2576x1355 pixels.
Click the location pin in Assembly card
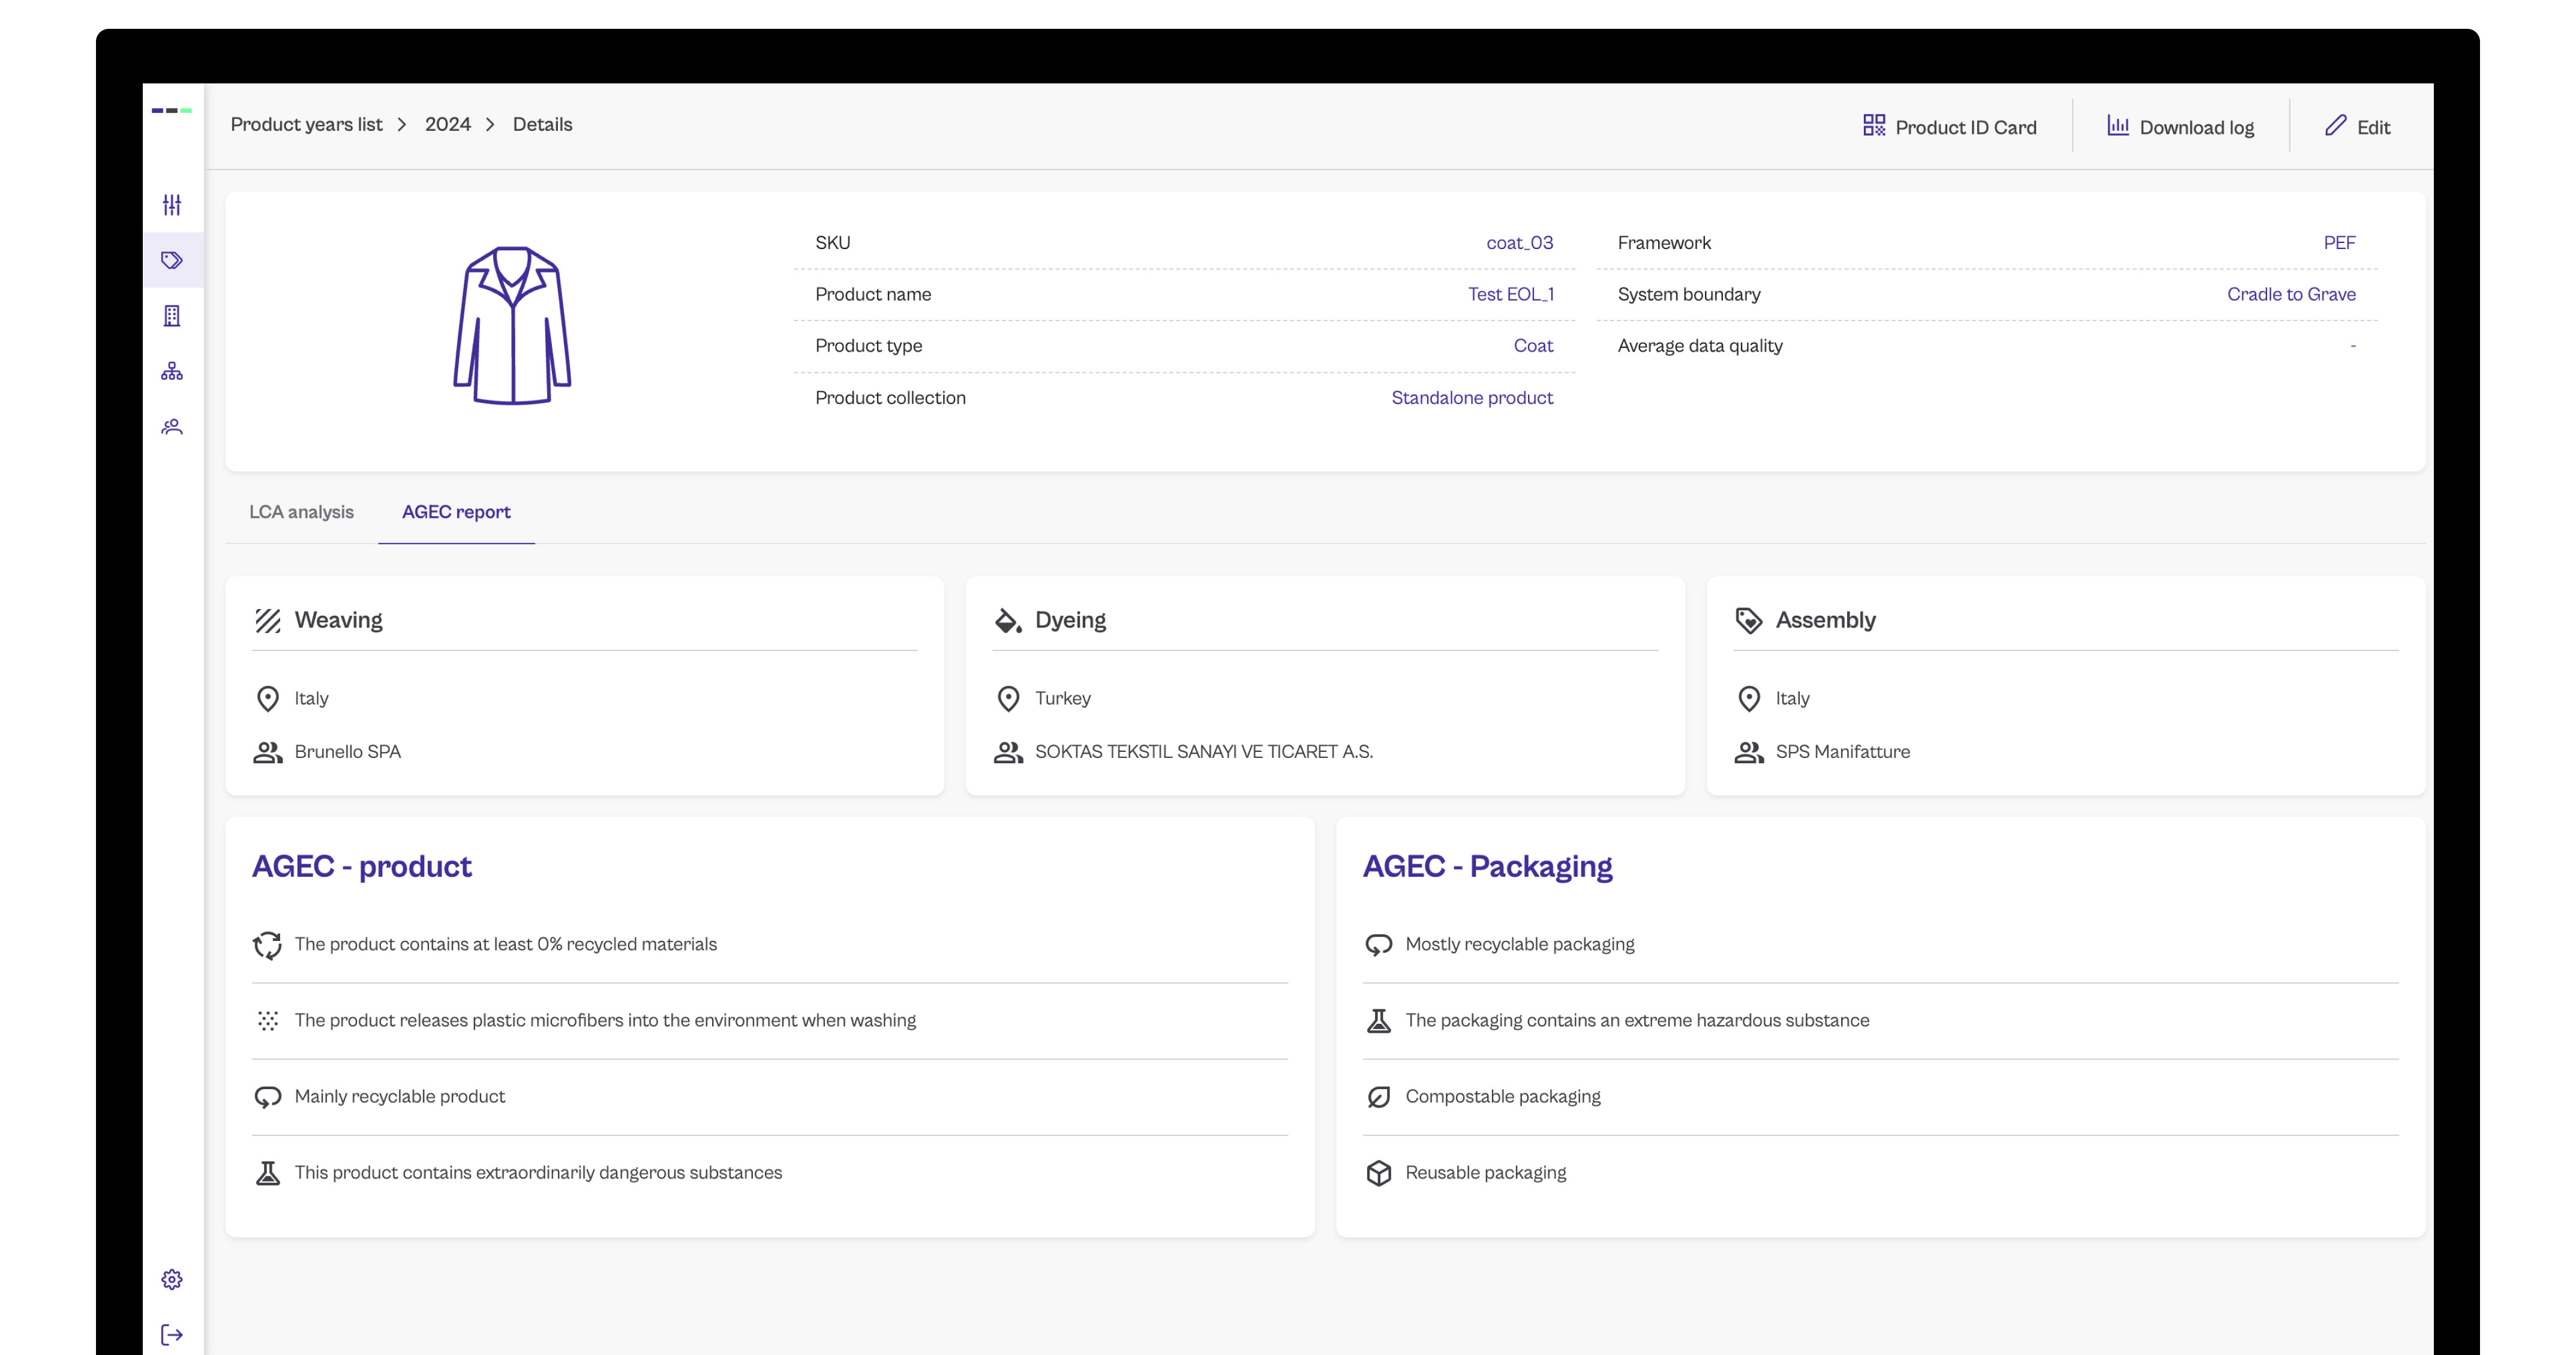click(1749, 698)
